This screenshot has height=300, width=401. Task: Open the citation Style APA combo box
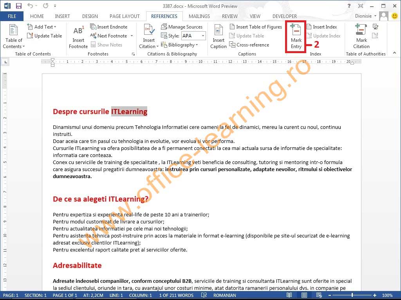point(193,36)
